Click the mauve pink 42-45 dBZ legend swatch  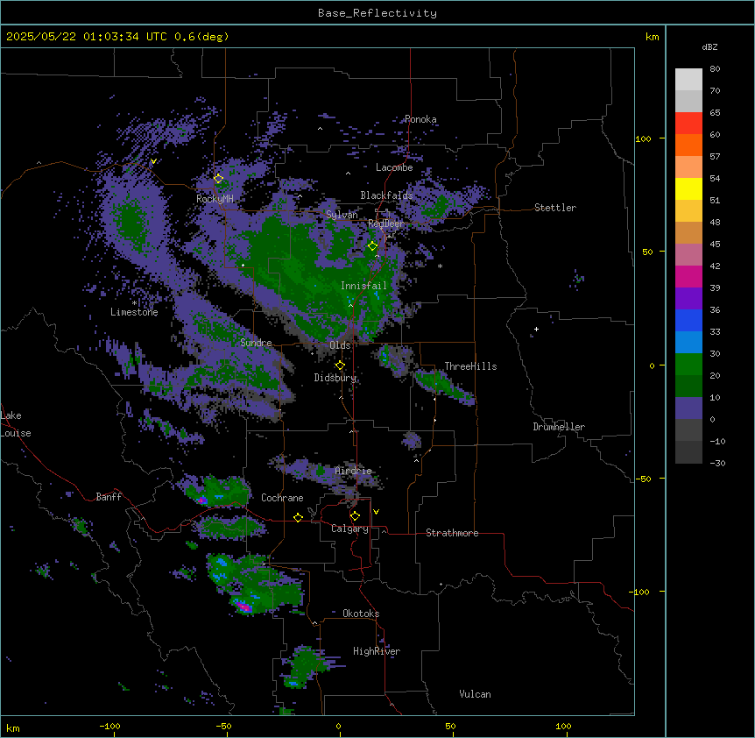click(688, 255)
